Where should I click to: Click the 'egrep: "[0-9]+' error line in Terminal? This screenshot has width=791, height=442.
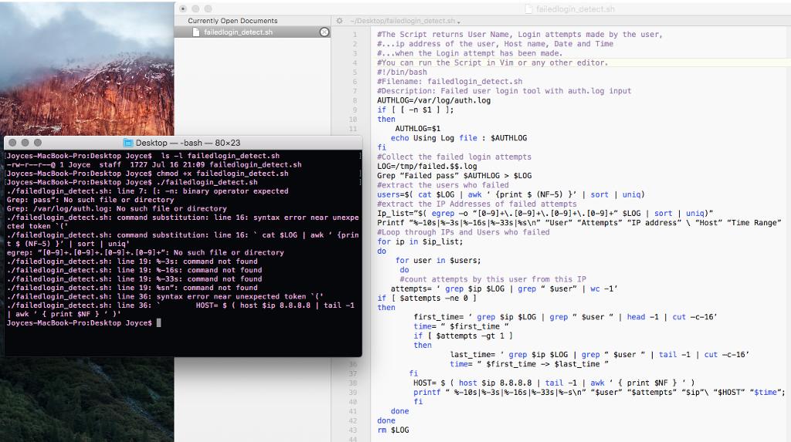tap(145, 252)
